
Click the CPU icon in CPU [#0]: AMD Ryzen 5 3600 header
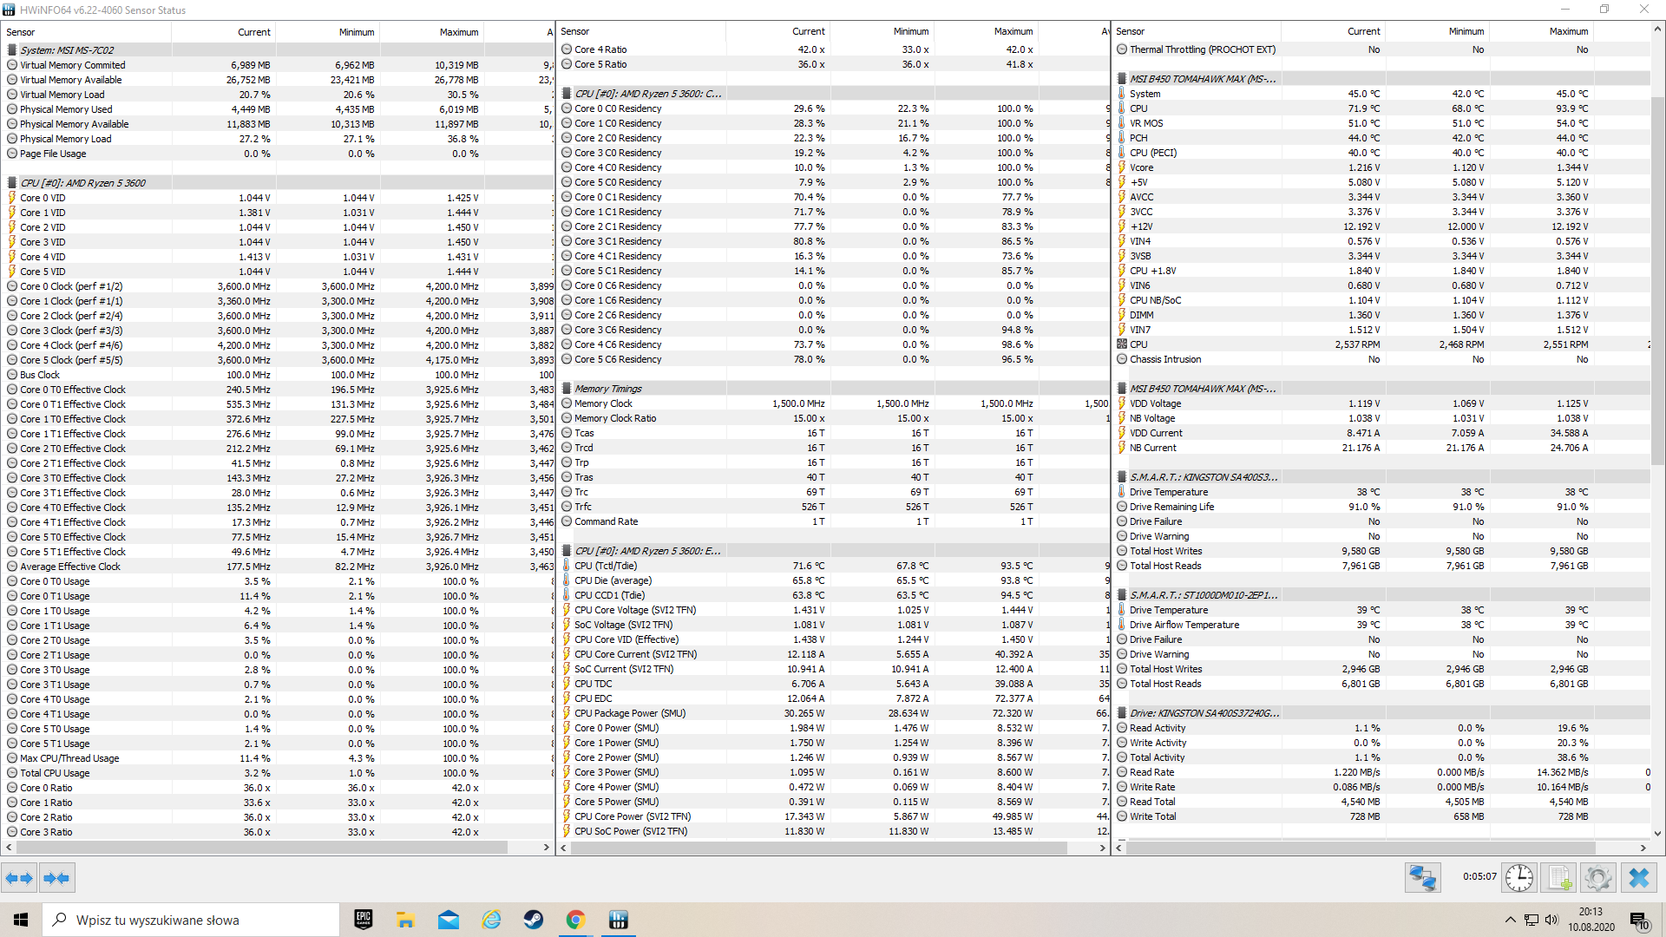[12, 183]
